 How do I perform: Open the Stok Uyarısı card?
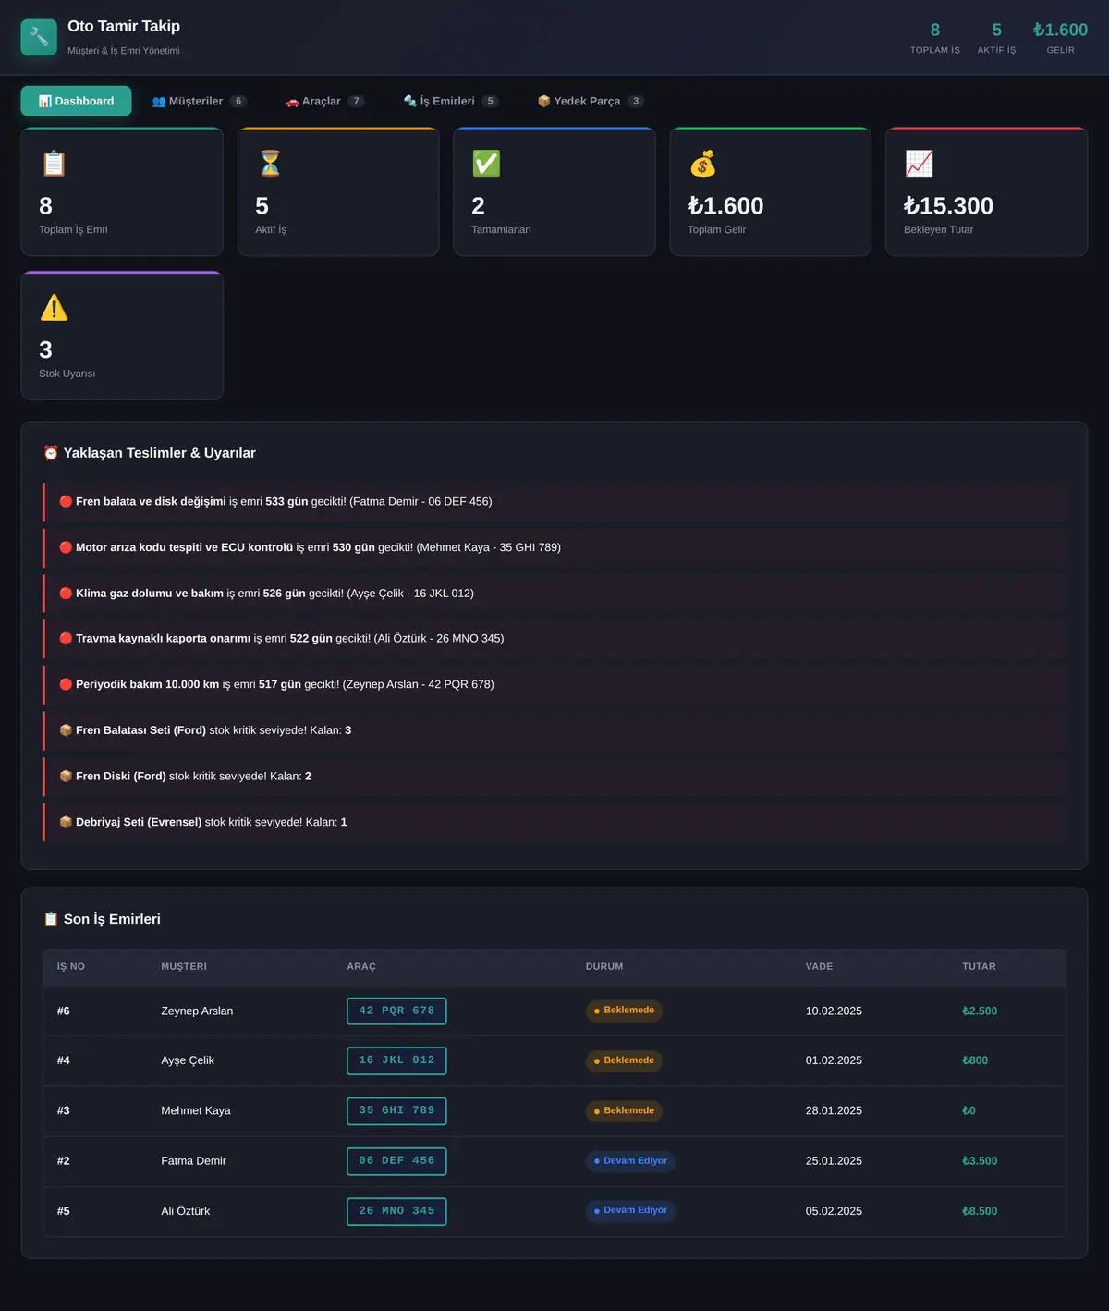point(122,336)
